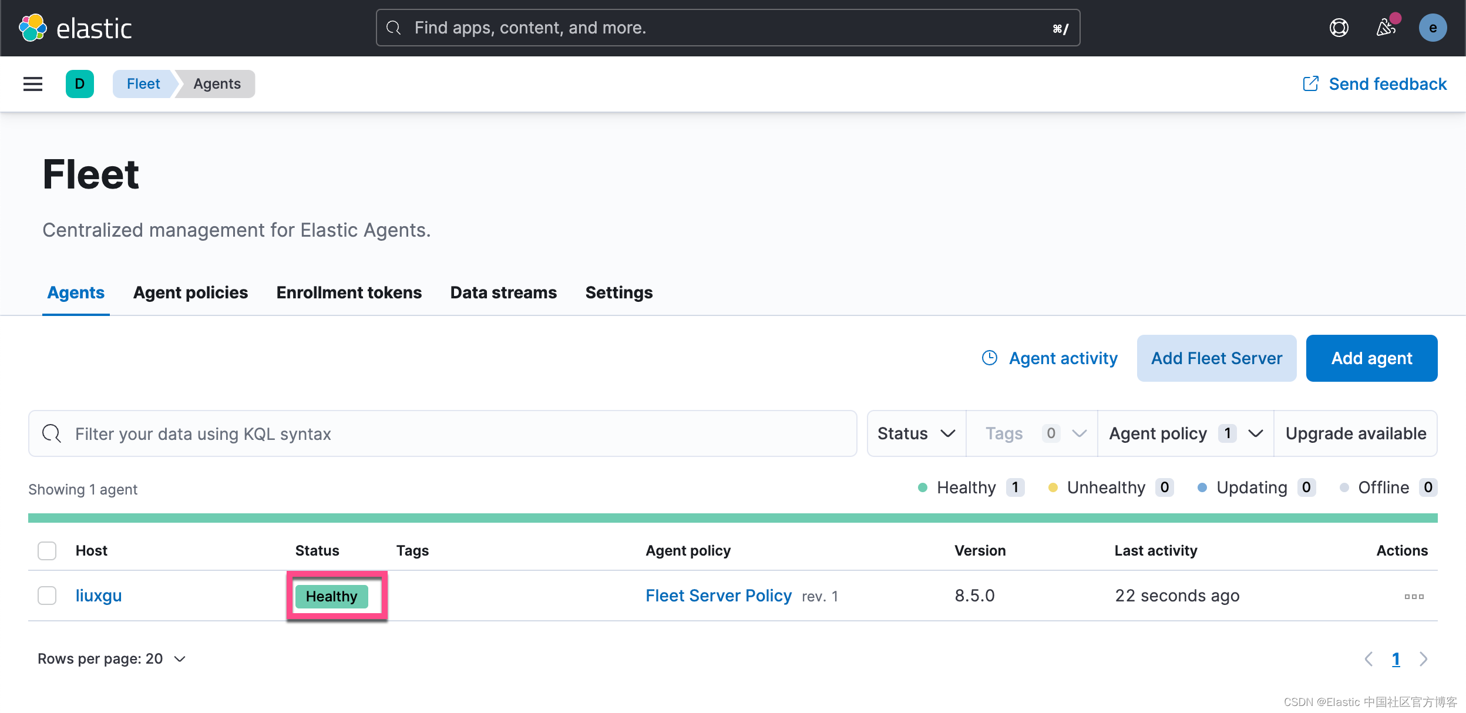1466x713 pixels.
Task: Click the Agent policy column header
Action: (688, 551)
